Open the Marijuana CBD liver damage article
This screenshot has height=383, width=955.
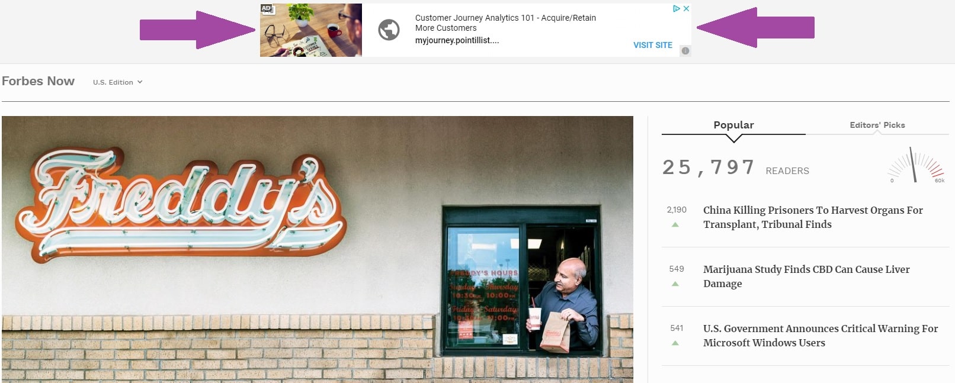pyautogui.click(x=806, y=276)
